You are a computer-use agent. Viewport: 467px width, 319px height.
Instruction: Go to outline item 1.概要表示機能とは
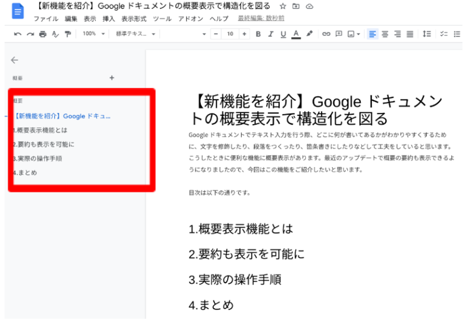pyautogui.click(x=40, y=130)
